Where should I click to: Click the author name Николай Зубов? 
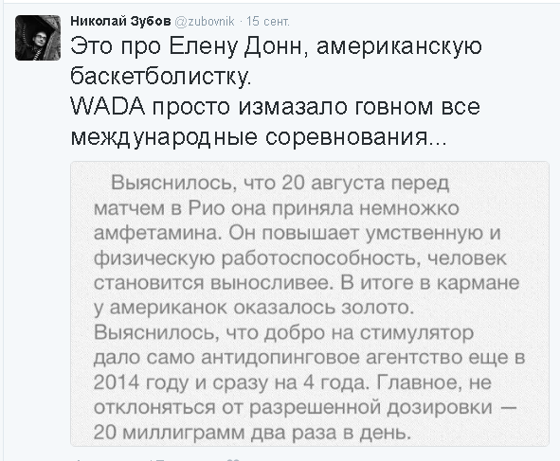[120, 22]
